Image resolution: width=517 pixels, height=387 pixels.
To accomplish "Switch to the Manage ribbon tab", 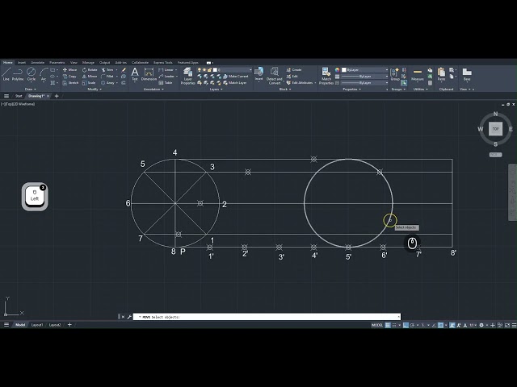I will [x=88, y=63].
